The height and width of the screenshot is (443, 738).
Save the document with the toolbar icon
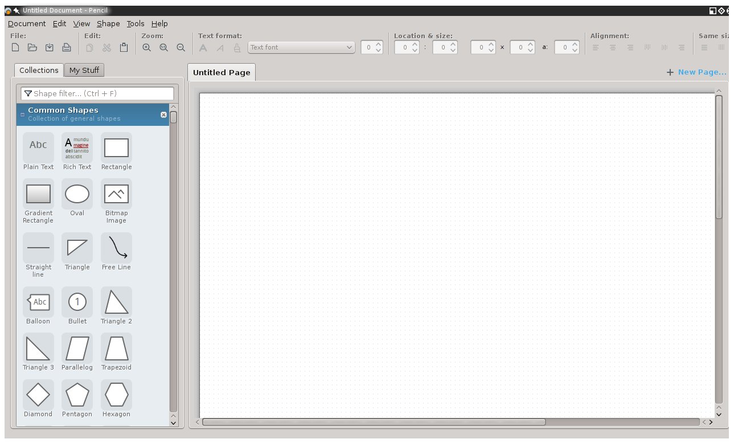pyautogui.click(x=50, y=48)
